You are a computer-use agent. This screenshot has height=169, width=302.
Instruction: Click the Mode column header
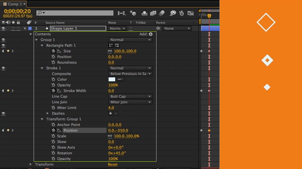click(112, 23)
